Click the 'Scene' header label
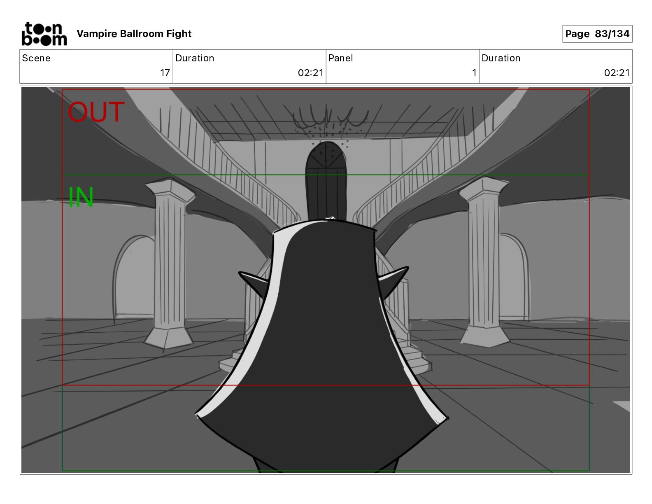Image resolution: width=652 pixels, height=504 pixels. (36, 58)
